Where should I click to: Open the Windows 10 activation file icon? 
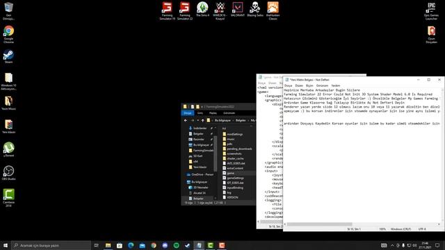tap(8, 81)
